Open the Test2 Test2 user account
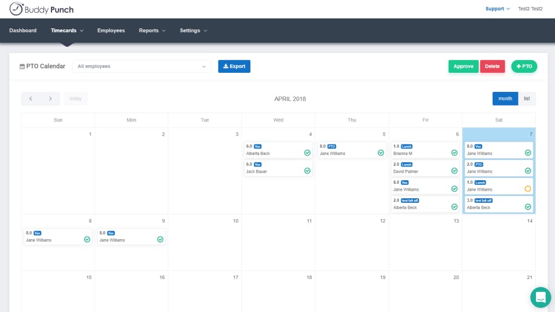Viewport: 555px width, 312px height. (530, 9)
